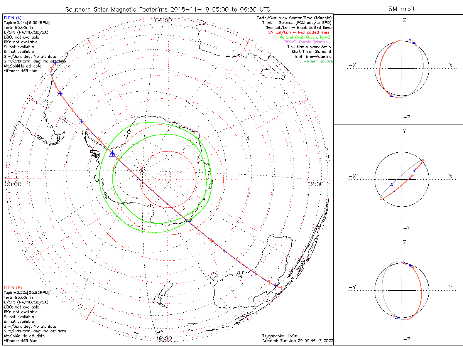Click the 12:00 local time label
Viewport: 463px width, 347px height.
coord(315,184)
